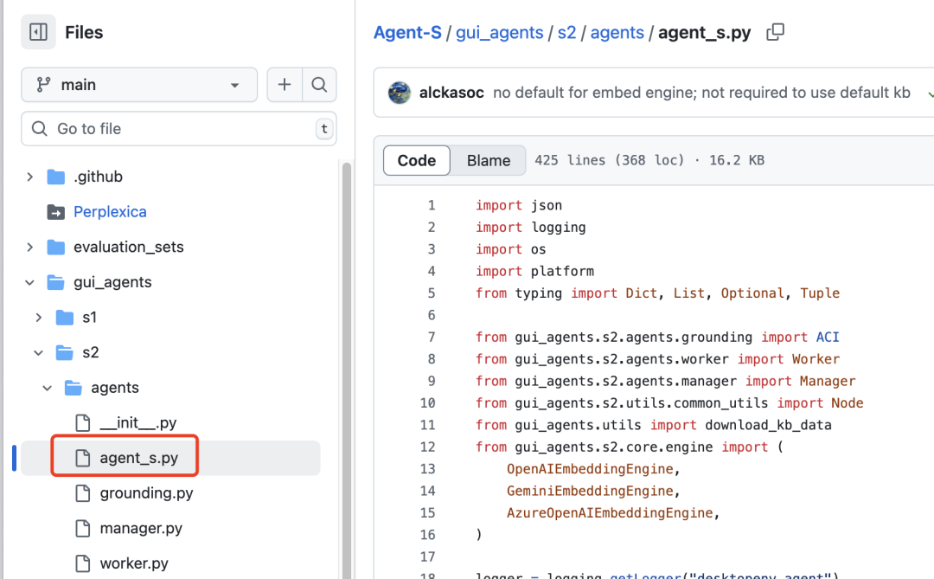The image size is (934, 579).
Task: Select the s2 folder in tree
Action: tap(91, 353)
